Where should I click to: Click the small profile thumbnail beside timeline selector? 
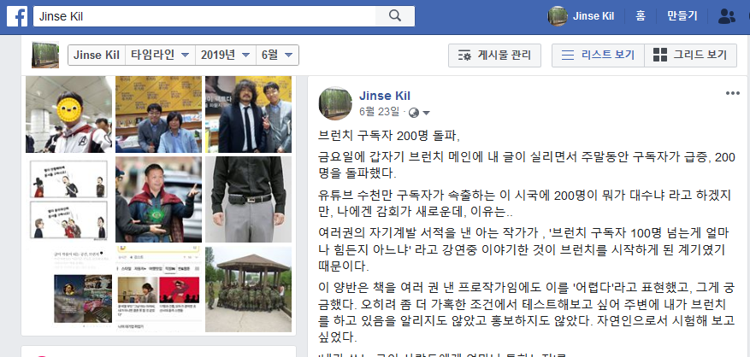tap(45, 55)
